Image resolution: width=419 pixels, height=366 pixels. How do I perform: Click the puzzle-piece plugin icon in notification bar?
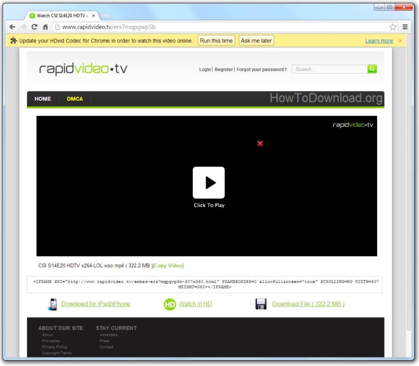tap(13, 40)
